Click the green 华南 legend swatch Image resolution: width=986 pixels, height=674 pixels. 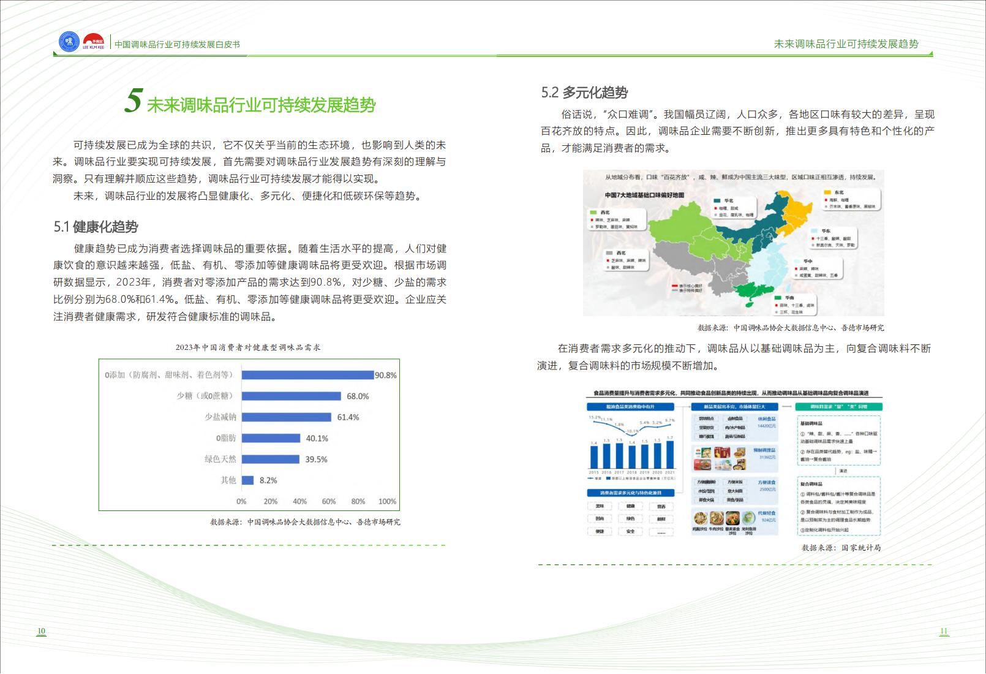point(779,298)
